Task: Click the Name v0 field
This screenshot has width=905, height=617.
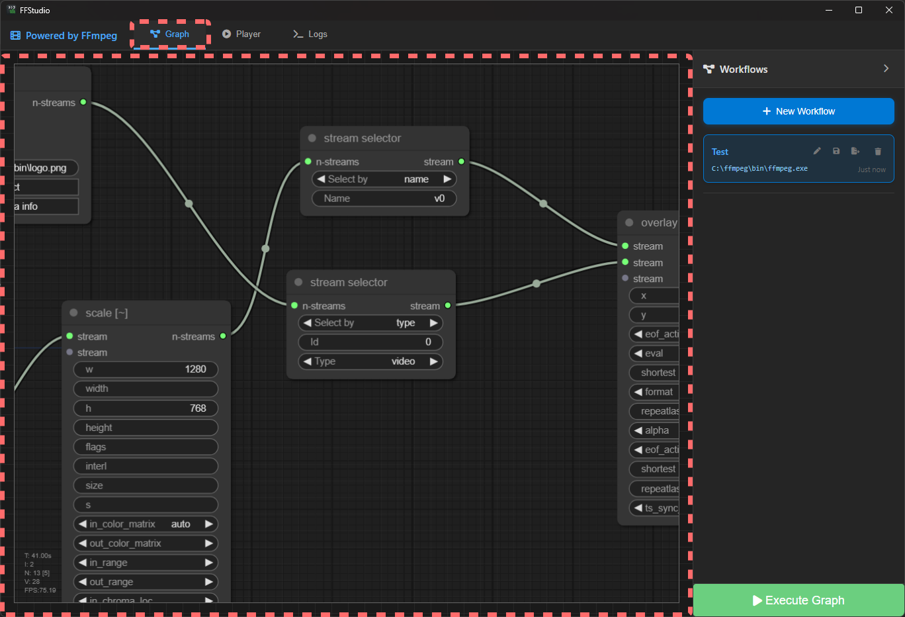Action: point(384,198)
